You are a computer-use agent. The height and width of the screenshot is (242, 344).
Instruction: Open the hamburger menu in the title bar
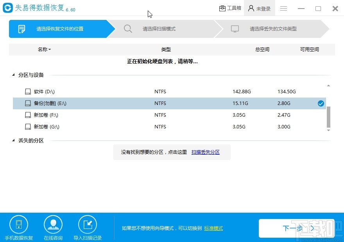click(283, 8)
